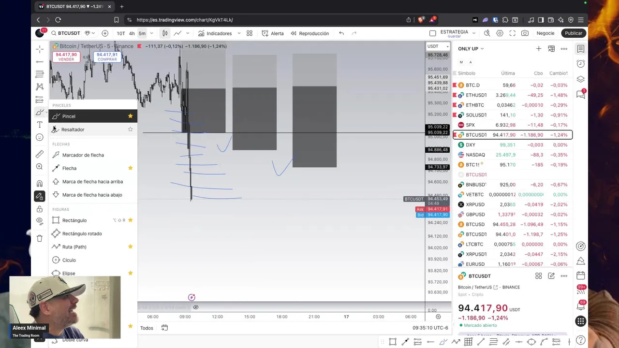Screen dimensions: 619x348
Task: Open the trend line tools
Action: point(40,61)
